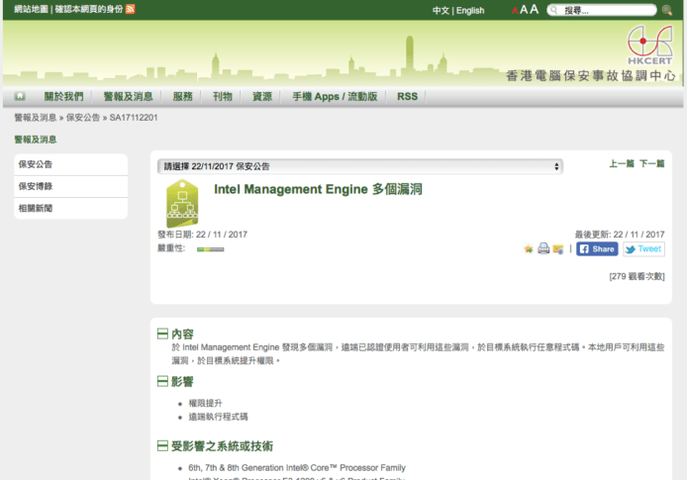Image resolution: width=687 pixels, height=480 pixels.
Task: Collapse the 受影響之系統或技術 section
Action: point(162,446)
